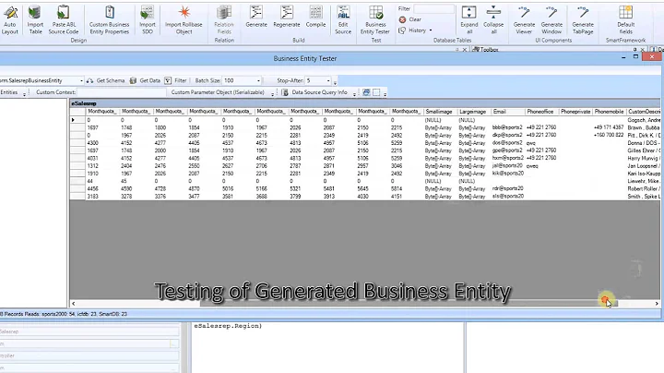Select the Smallimage column header
This screenshot has width=664, height=373.
441,112
